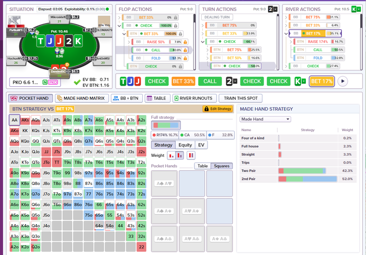
Task: Select the AA cell in the hand matrix
Action: tap(15, 120)
